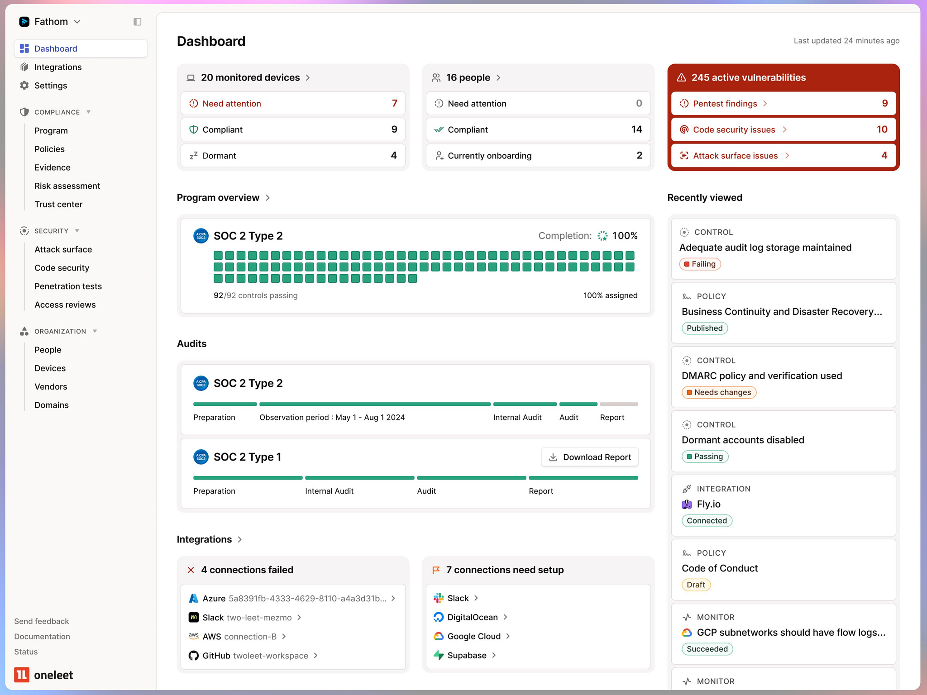Click the Send feedback link
The width and height of the screenshot is (927, 695).
41,621
